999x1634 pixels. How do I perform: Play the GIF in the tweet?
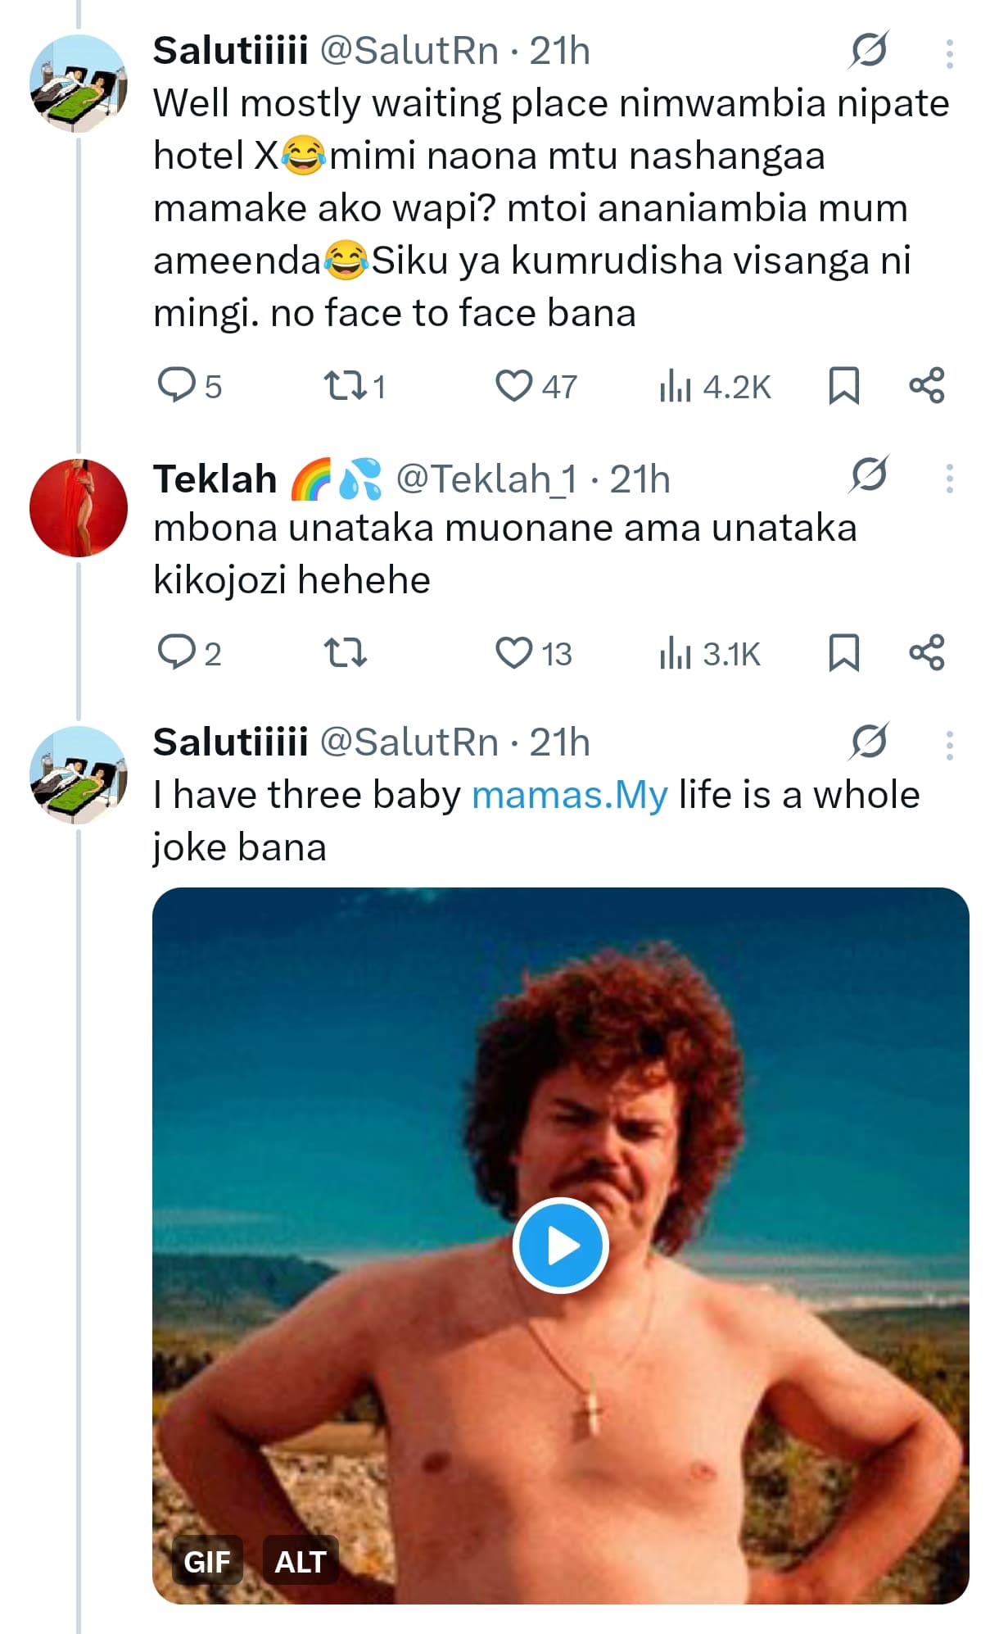tap(561, 1246)
